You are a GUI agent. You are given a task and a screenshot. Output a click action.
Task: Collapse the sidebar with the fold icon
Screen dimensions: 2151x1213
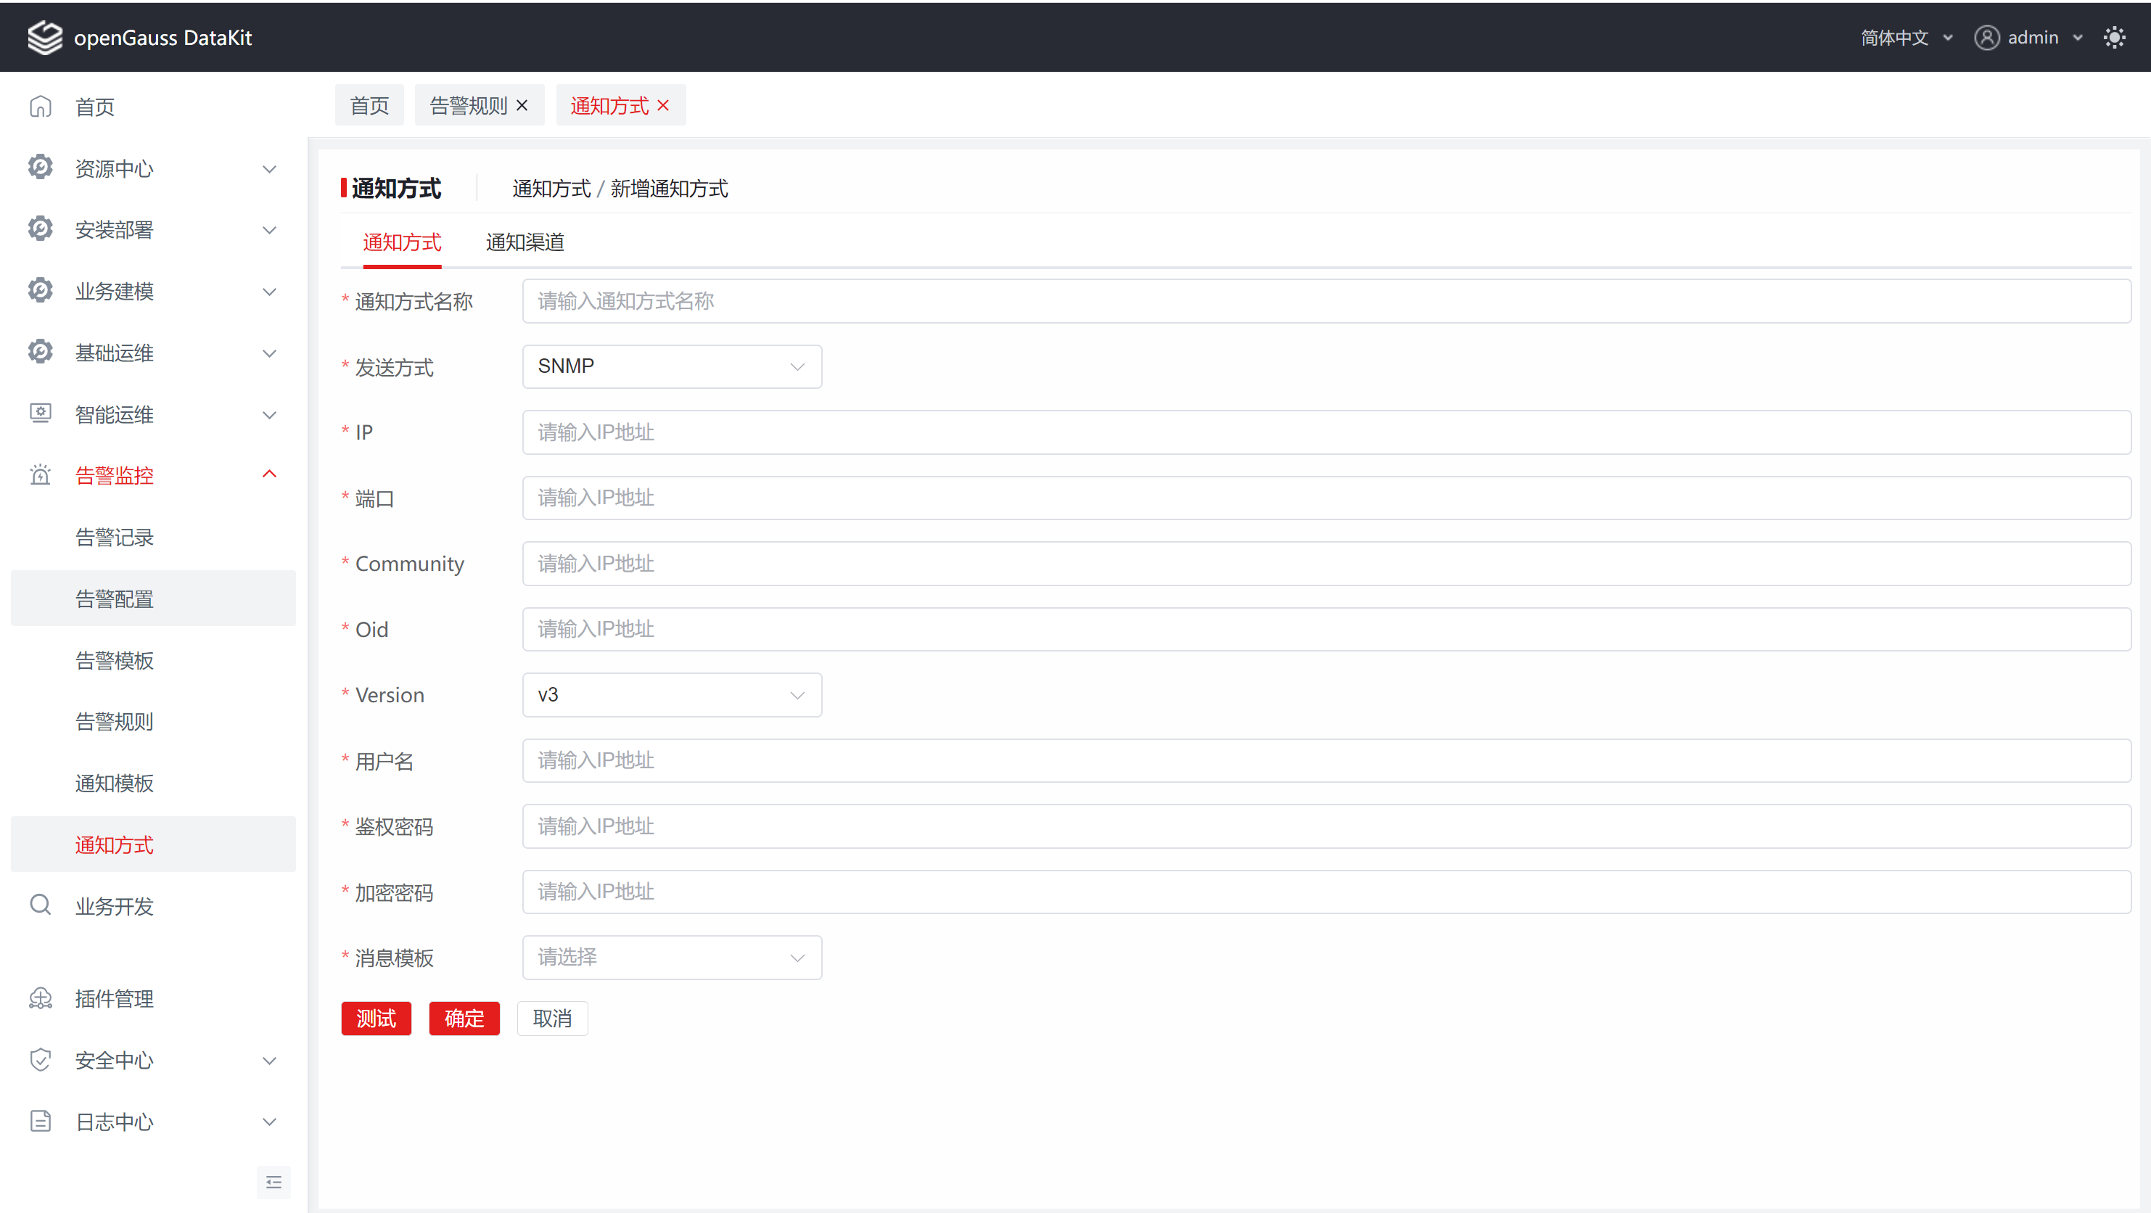273,1182
